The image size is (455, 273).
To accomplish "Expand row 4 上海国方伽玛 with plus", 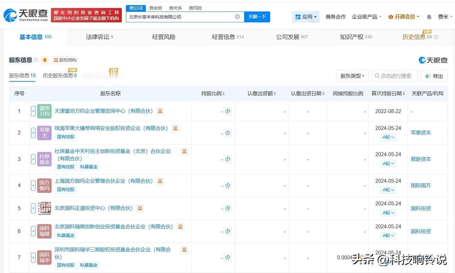I will [33, 185].
